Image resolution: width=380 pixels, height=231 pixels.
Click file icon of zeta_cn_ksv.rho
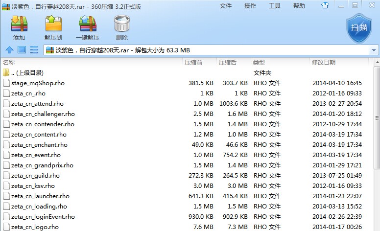click(6, 186)
